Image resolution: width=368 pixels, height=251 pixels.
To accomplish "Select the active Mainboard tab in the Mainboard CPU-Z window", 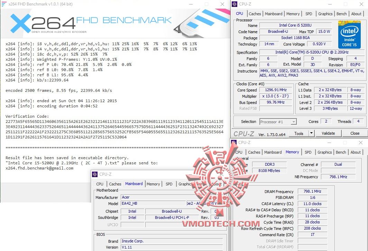I will point(134,184).
